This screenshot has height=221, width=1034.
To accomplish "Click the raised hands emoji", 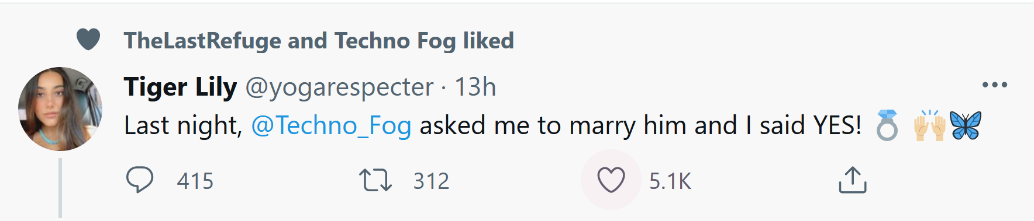I will (929, 125).
